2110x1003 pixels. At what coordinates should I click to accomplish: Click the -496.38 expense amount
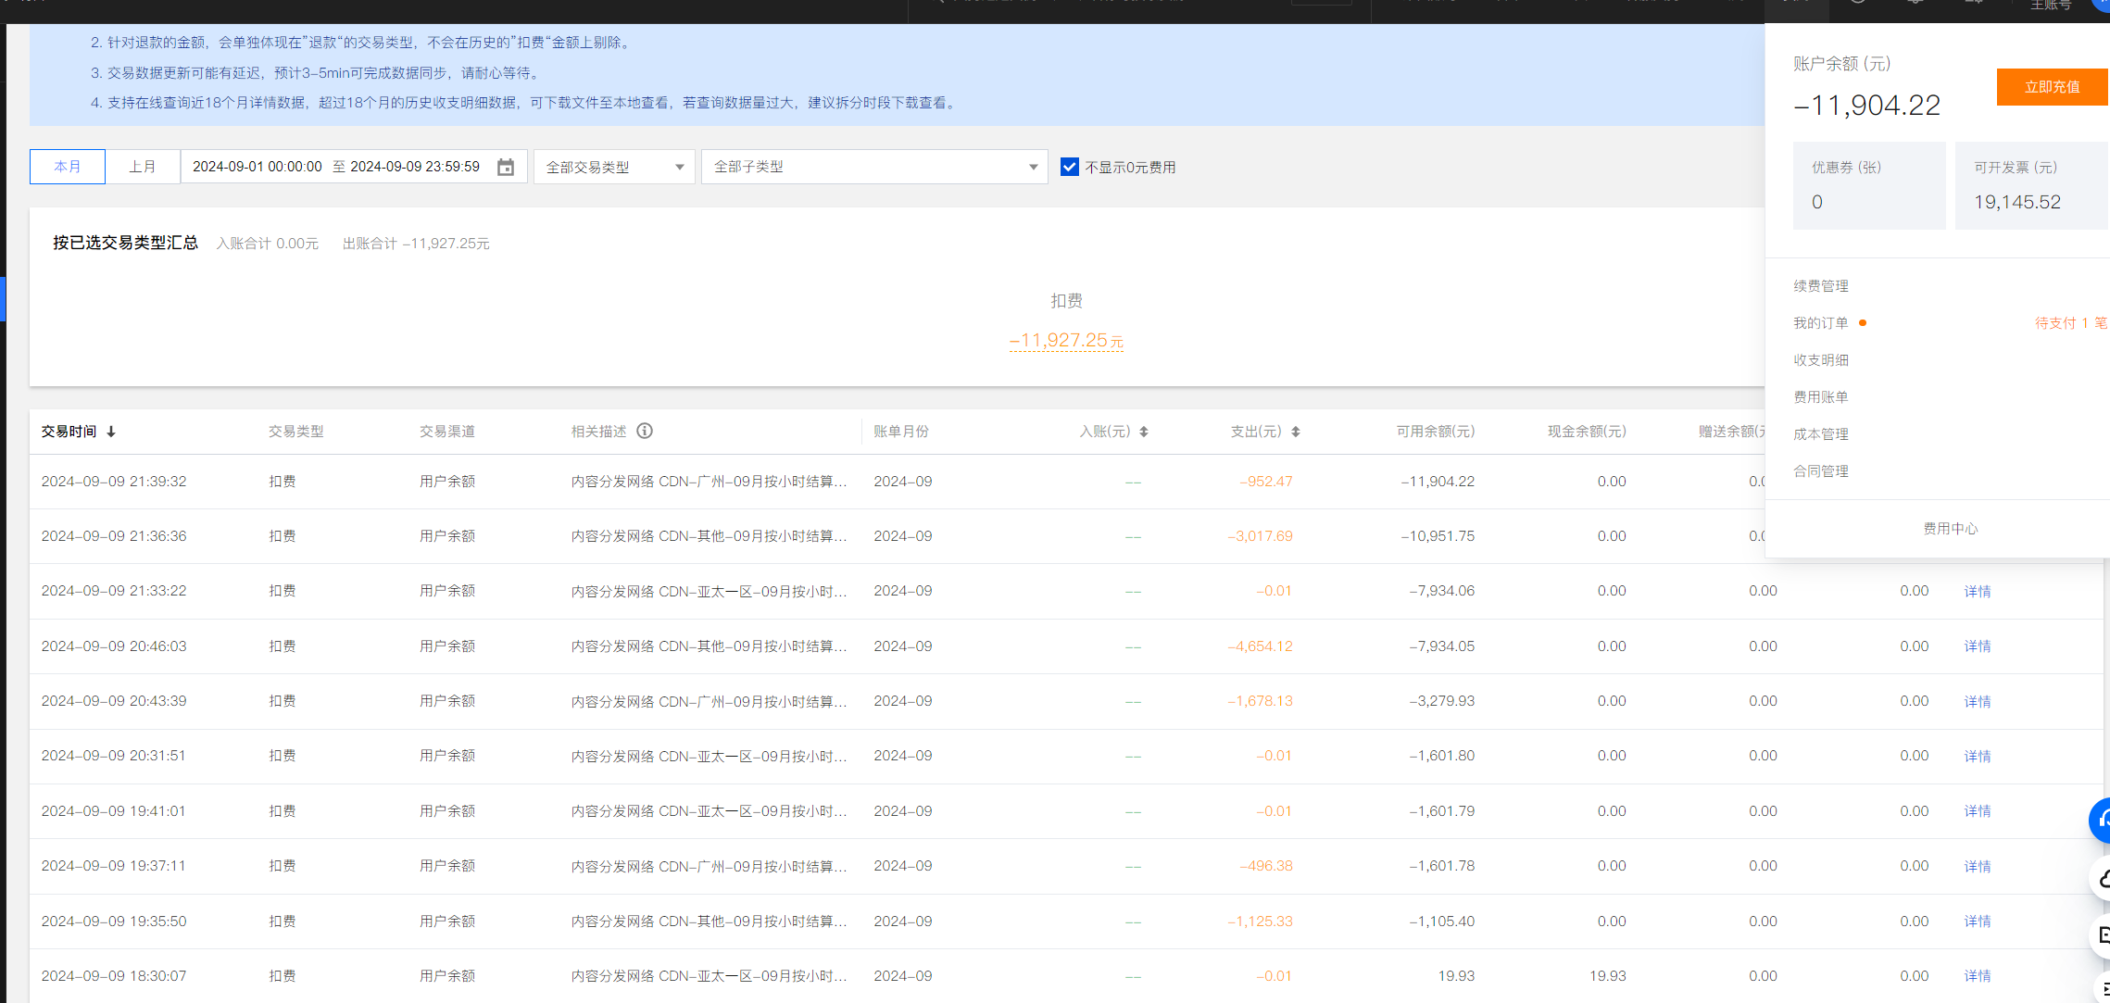pos(1266,866)
